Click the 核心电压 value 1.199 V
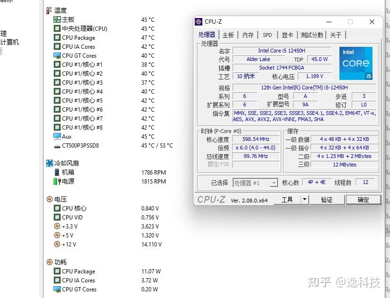This screenshot has height=298, width=390. [x=315, y=76]
